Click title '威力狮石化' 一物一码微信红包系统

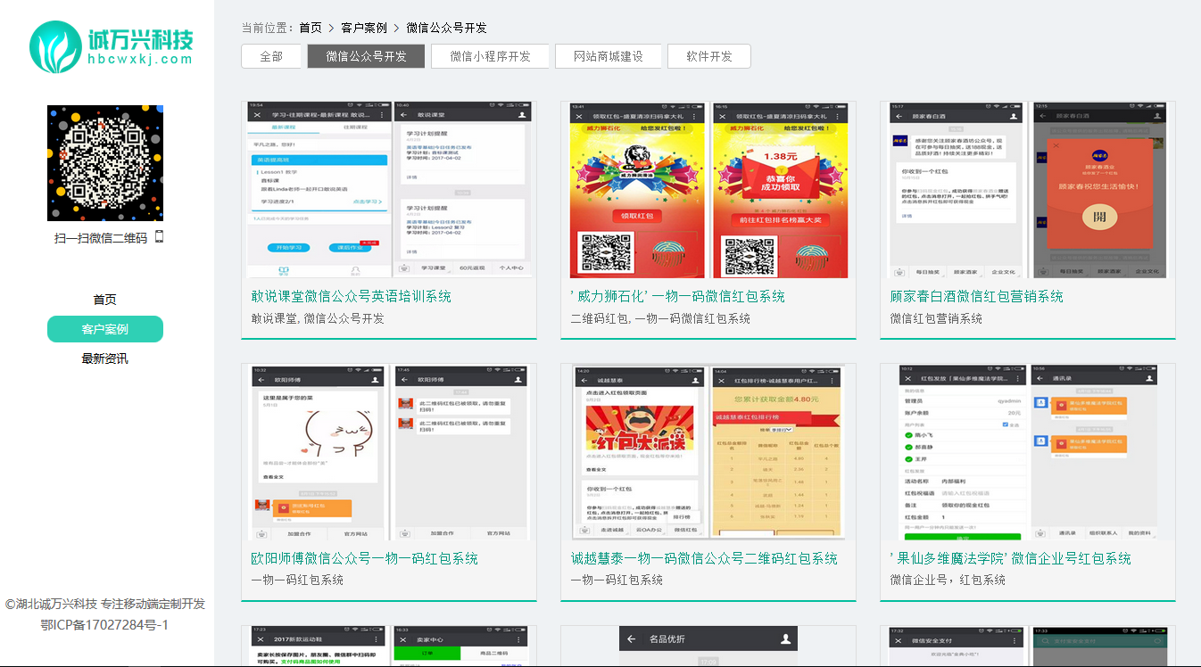(678, 296)
